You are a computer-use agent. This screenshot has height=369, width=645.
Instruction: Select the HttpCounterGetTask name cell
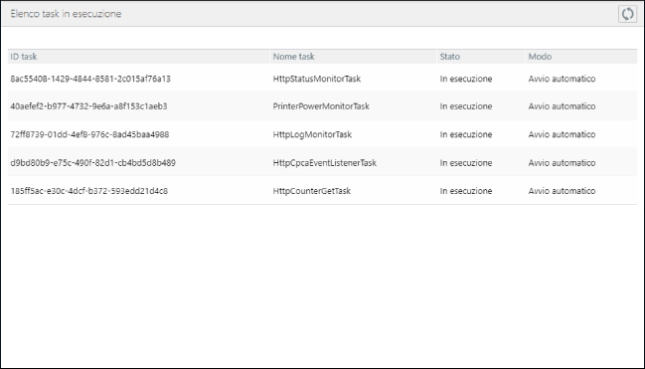pyautogui.click(x=312, y=191)
